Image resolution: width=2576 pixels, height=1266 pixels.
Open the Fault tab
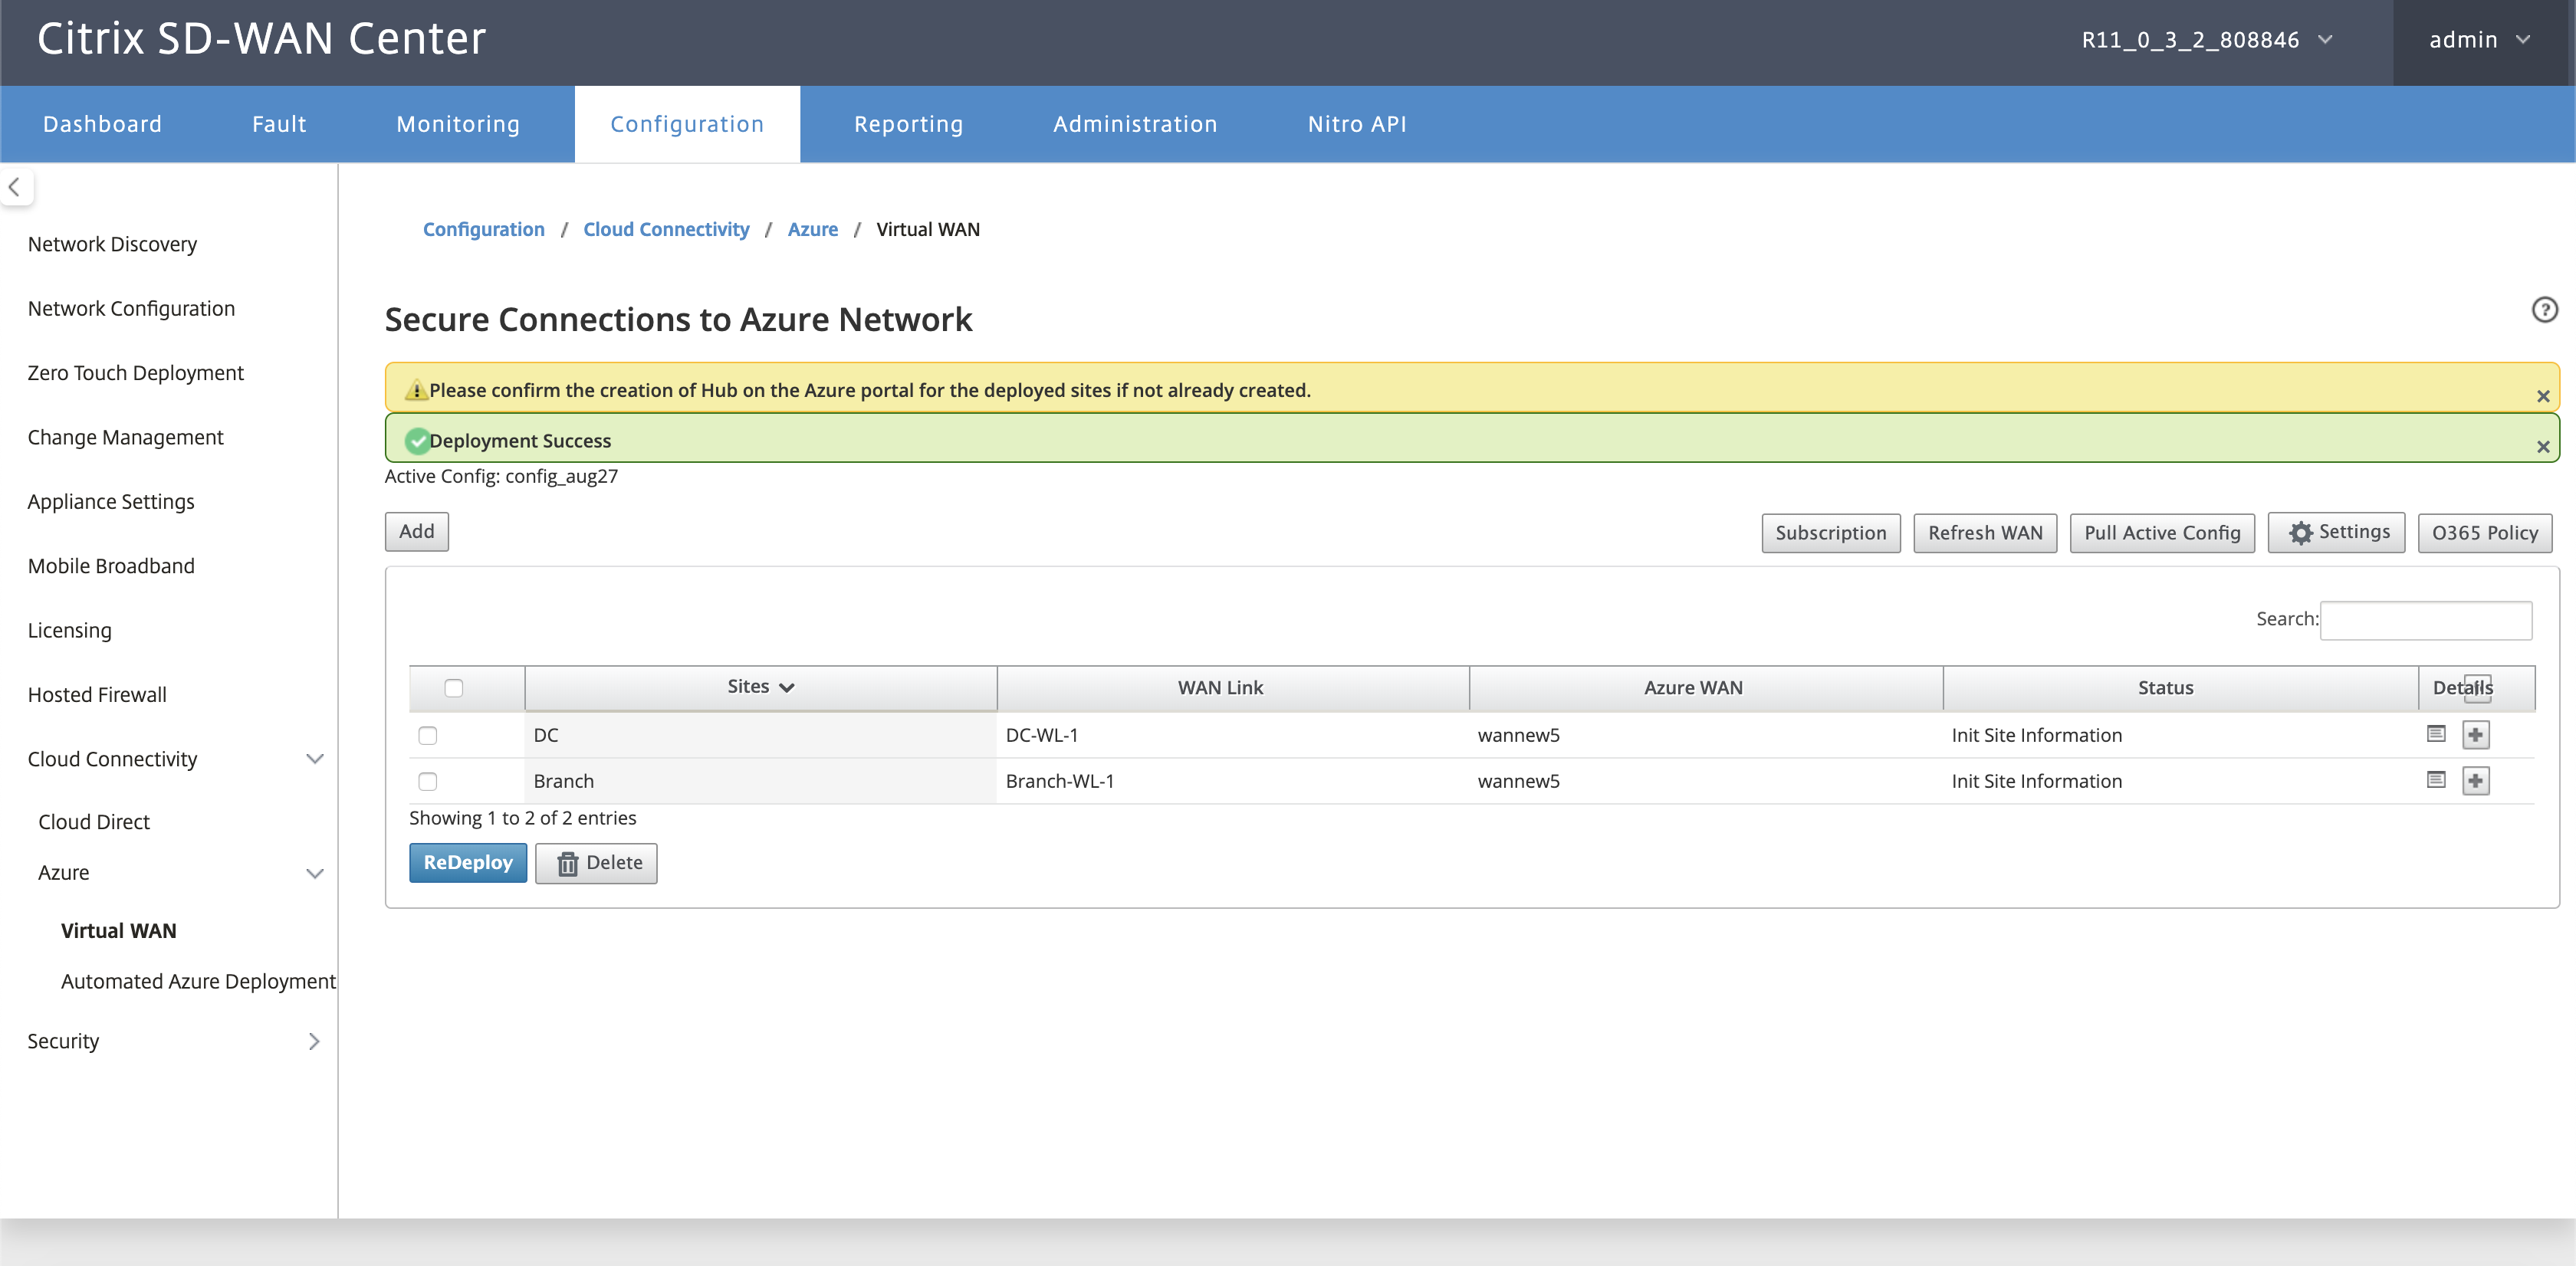(x=279, y=124)
